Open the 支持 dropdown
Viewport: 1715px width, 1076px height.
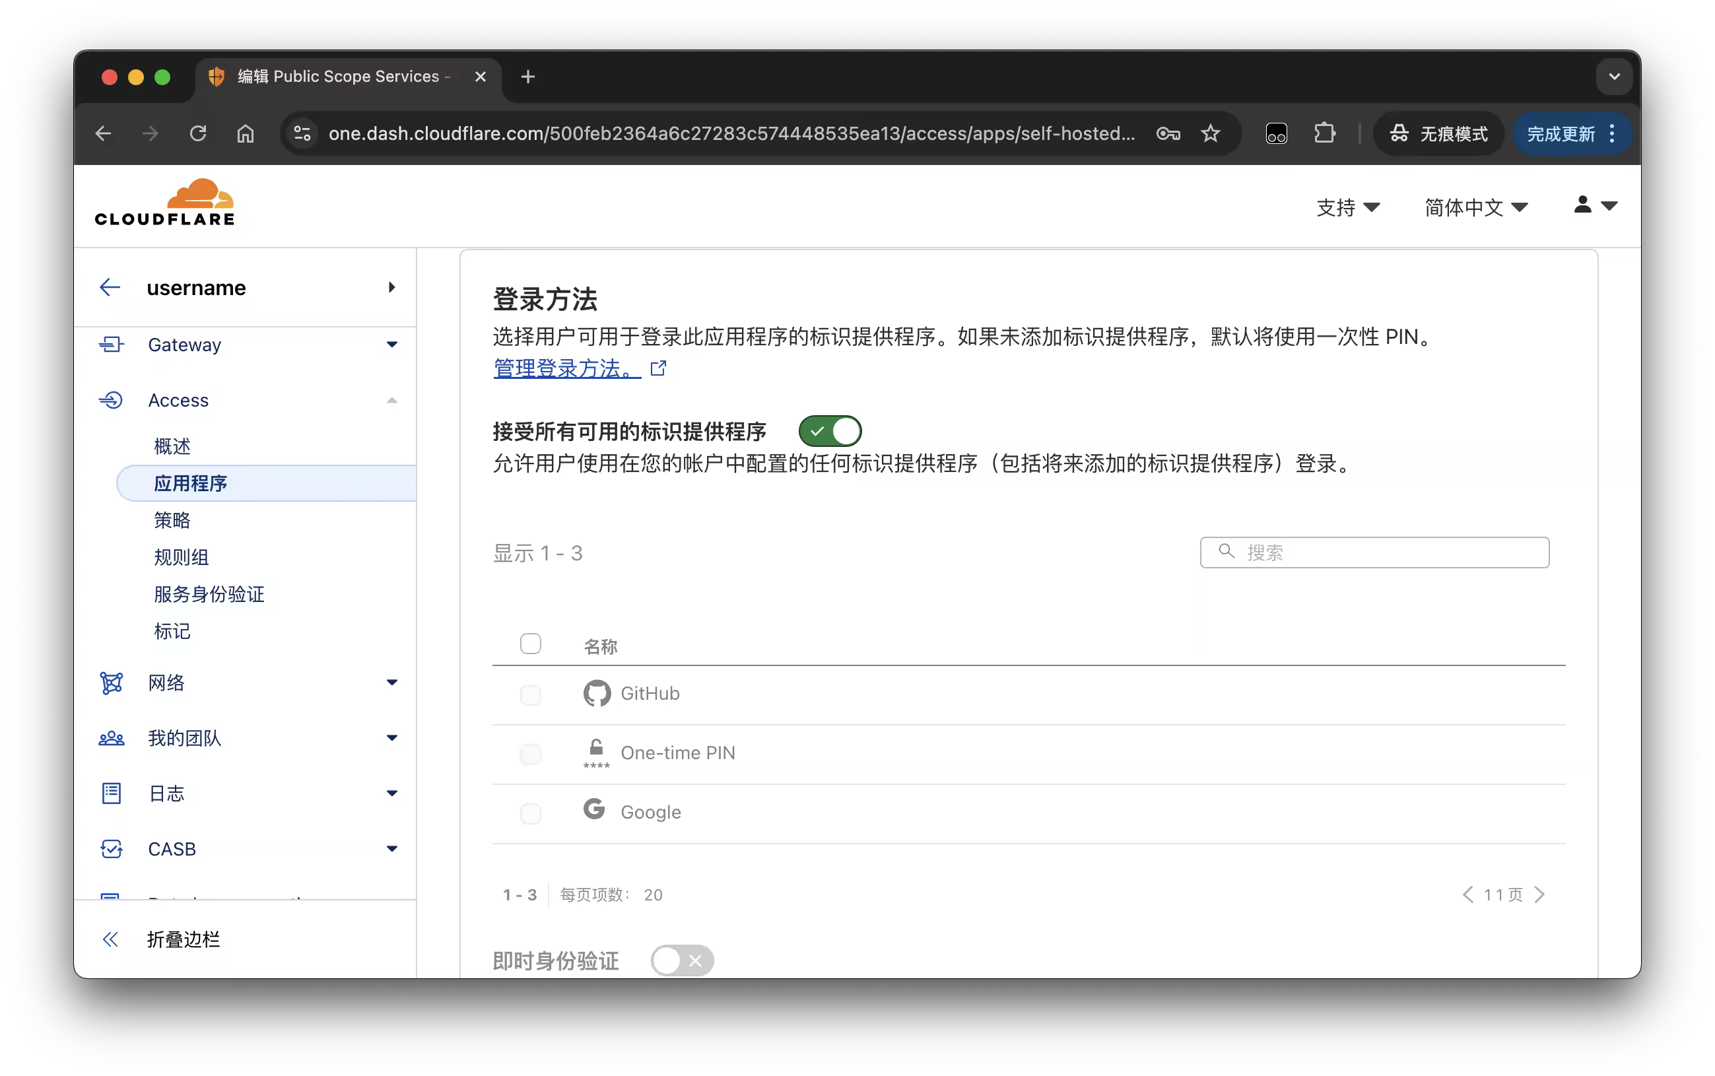click(1348, 207)
